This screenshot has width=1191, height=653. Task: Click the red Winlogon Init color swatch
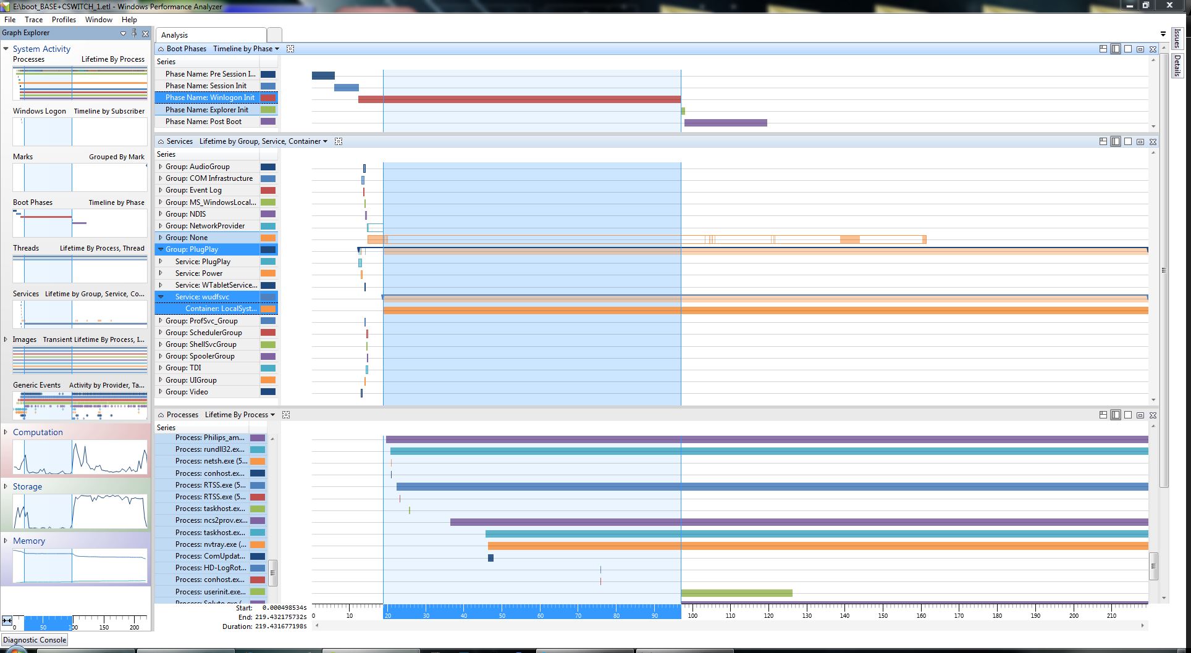tap(268, 98)
